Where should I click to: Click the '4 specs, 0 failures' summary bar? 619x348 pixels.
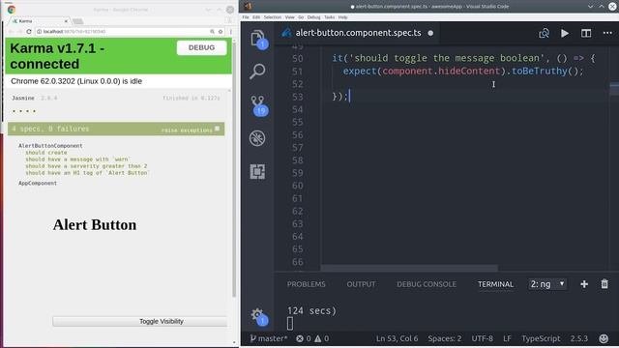116,129
